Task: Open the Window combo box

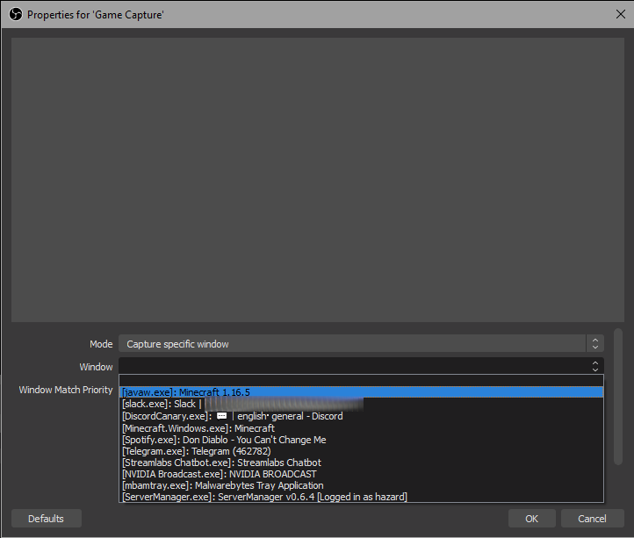Action: point(361,366)
